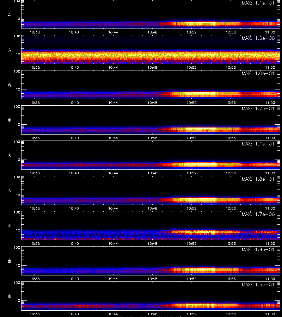Click the 100 y-axis label of the 2F panel

[17, 36]
